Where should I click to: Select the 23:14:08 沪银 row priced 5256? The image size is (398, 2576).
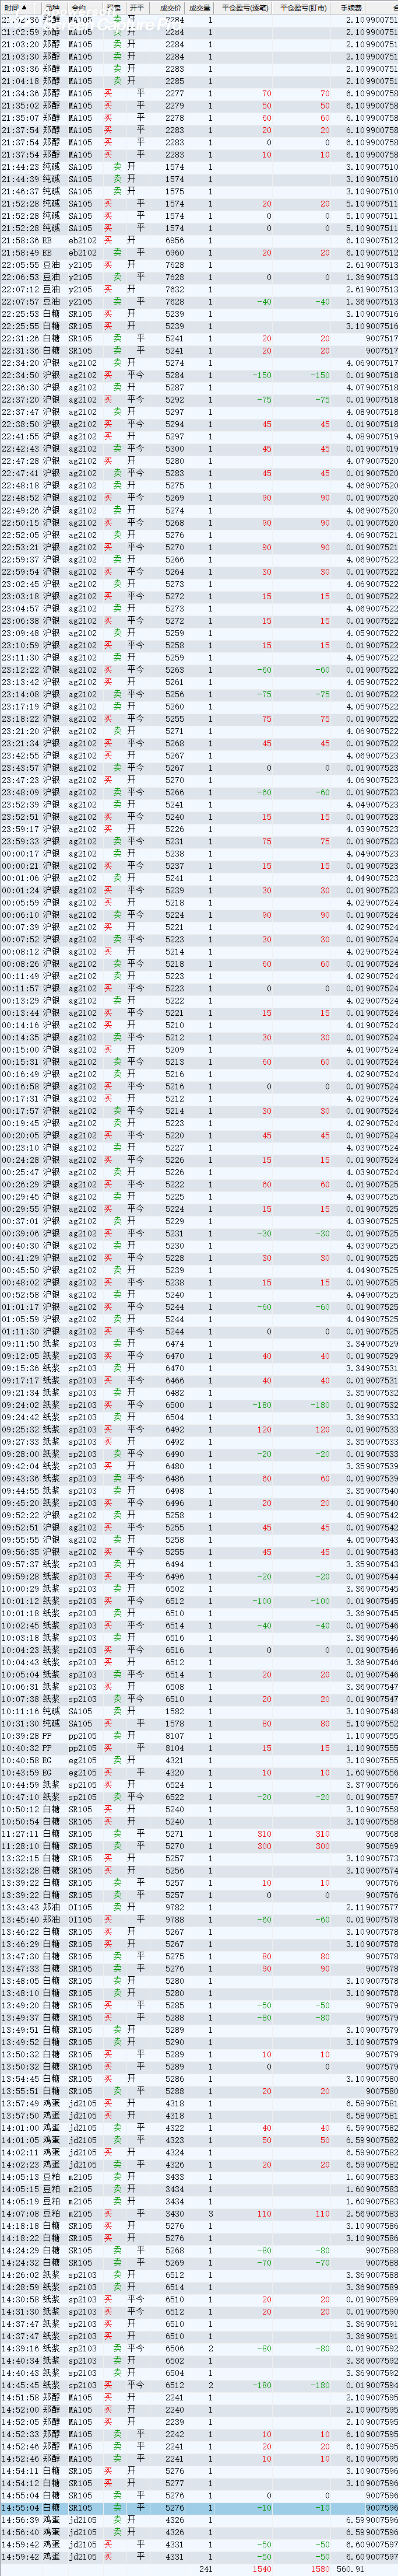pyautogui.click(x=199, y=694)
